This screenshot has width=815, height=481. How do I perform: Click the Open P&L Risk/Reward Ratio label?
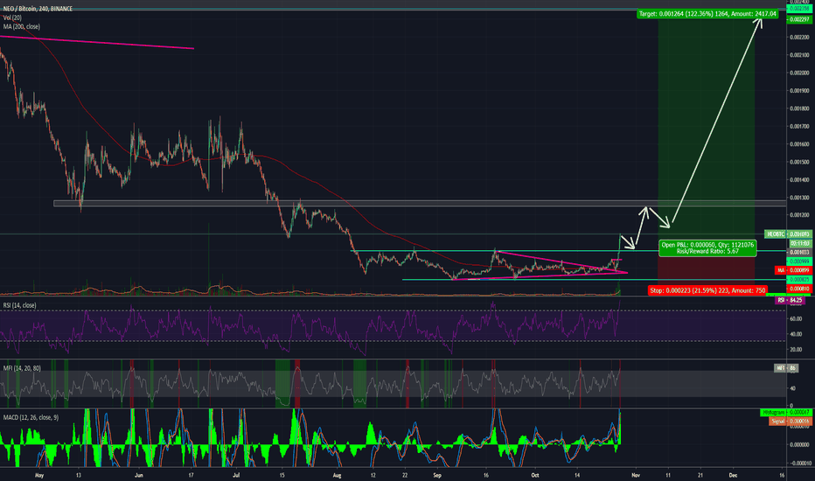(707, 248)
